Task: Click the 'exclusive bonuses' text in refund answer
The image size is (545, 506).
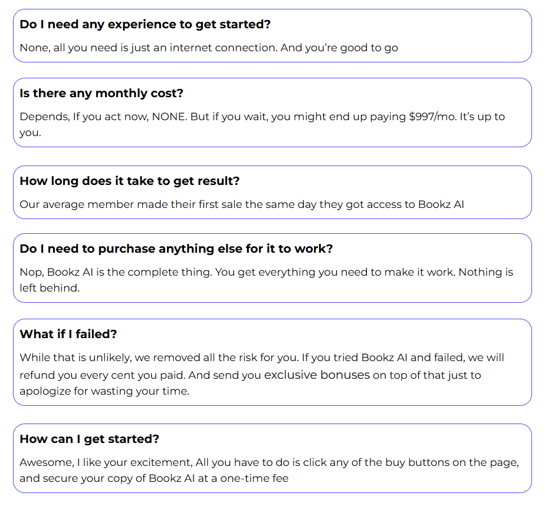Action: (317, 375)
